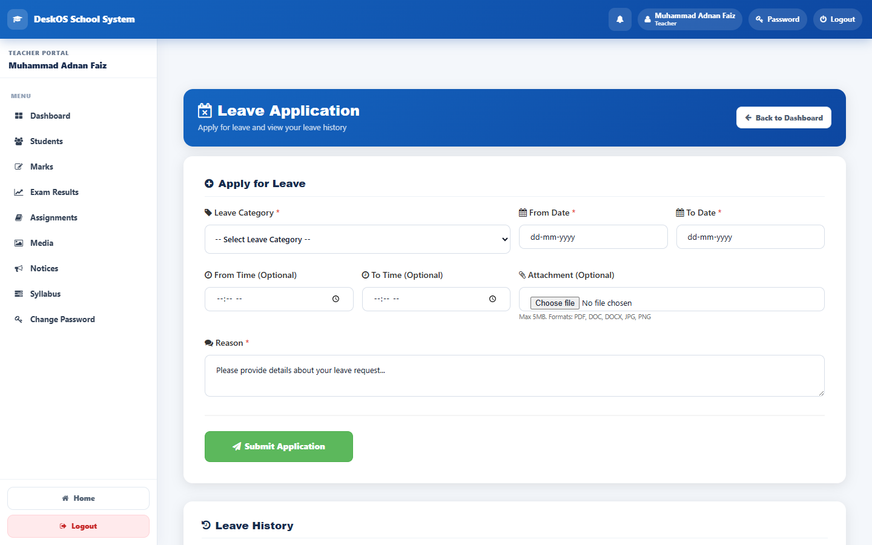
Task: Click the To Date input field
Action: pyautogui.click(x=750, y=237)
